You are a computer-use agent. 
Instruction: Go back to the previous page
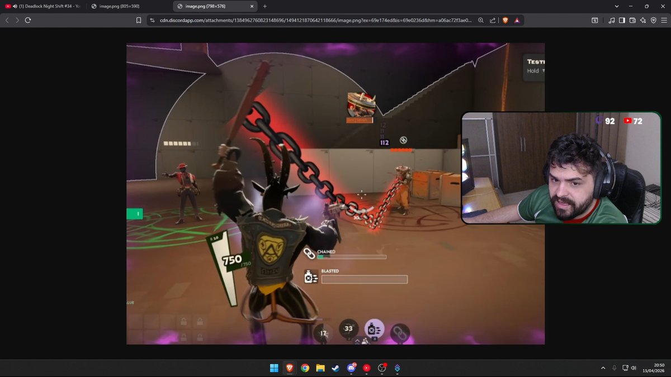[7, 20]
